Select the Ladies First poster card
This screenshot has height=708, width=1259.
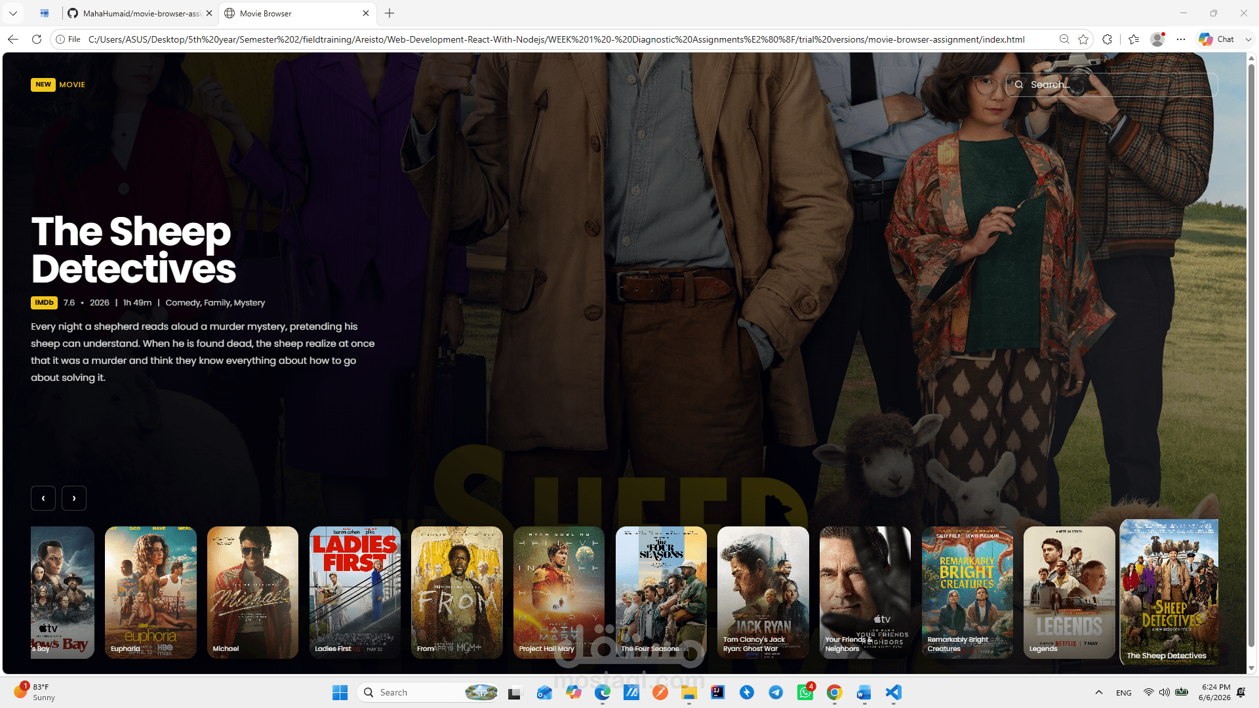point(355,593)
